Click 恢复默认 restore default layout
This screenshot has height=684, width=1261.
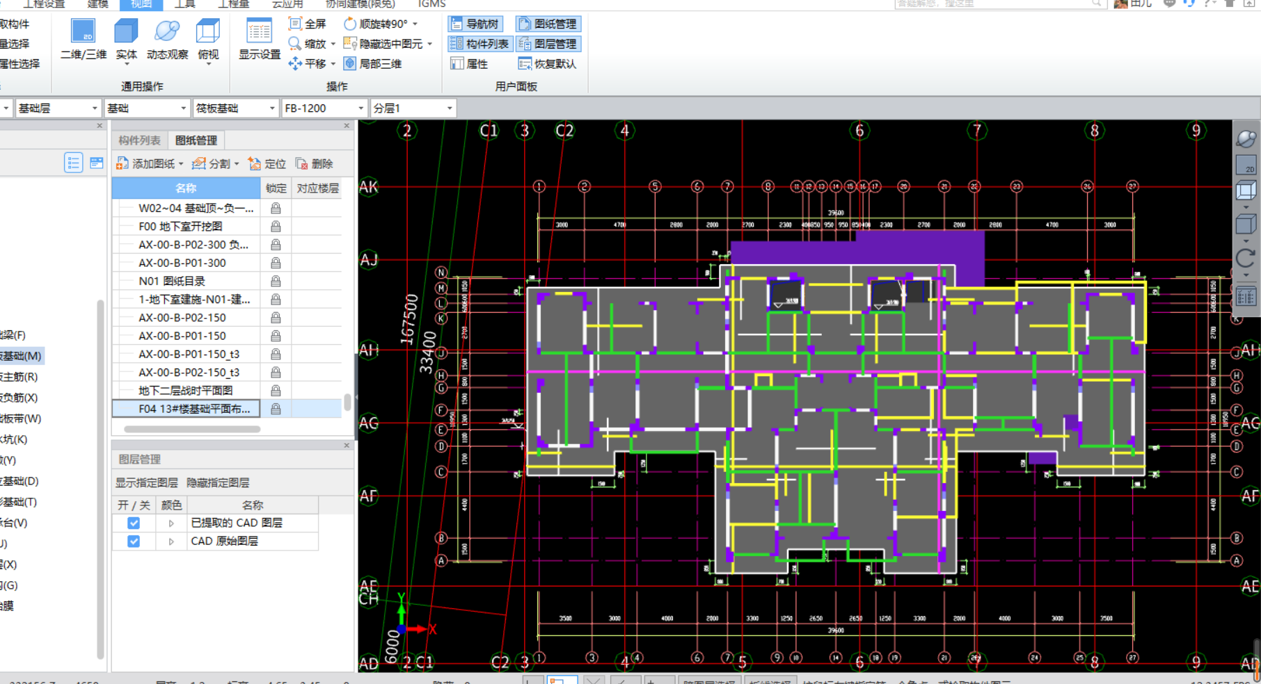tap(548, 64)
